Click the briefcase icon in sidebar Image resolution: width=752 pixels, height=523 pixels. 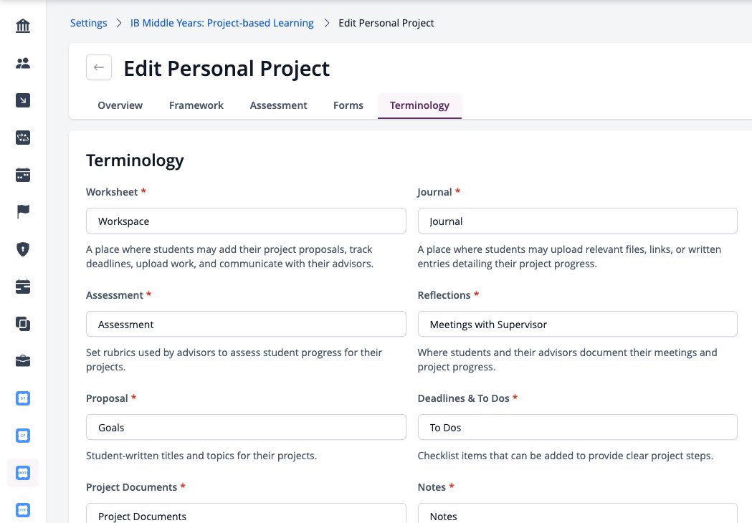point(22,361)
